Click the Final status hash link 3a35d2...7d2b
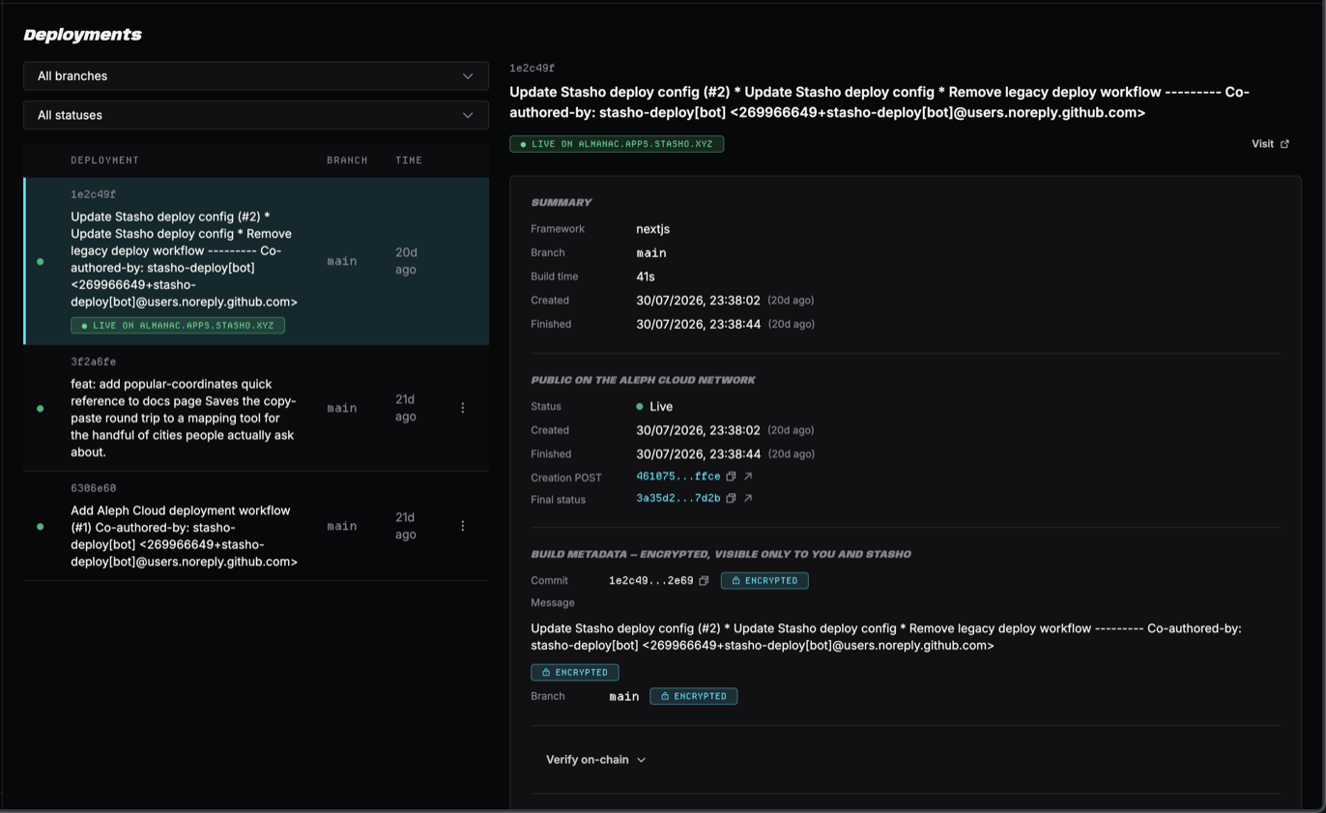Viewport: 1326px width, 813px height. pyautogui.click(x=677, y=499)
